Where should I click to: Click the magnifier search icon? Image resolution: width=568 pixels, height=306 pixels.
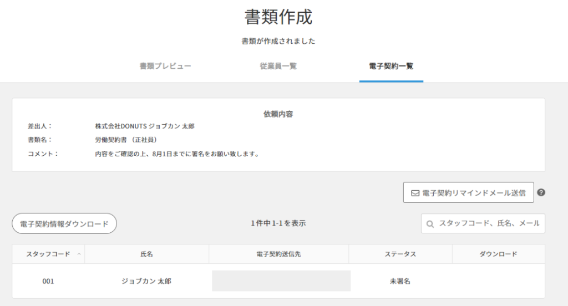[430, 224]
